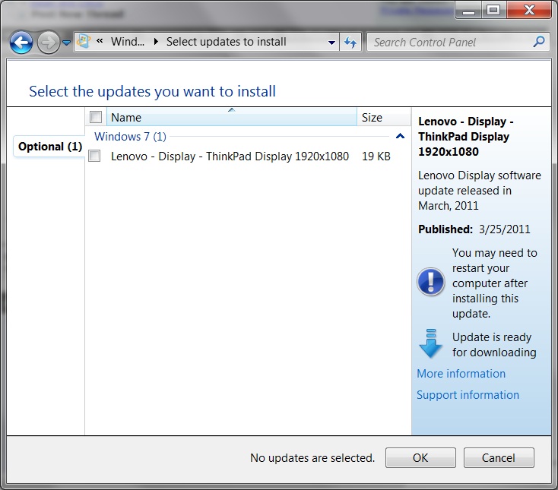Check the Lenovo ThinkPad Display update checkbox

point(94,156)
